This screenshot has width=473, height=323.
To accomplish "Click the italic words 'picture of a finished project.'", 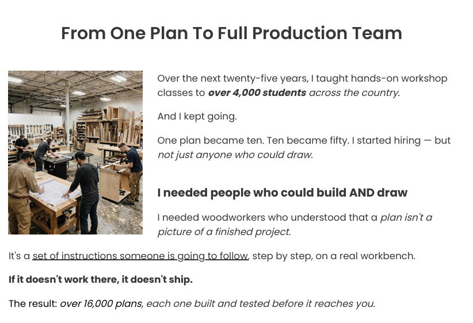I will (x=224, y=232).
